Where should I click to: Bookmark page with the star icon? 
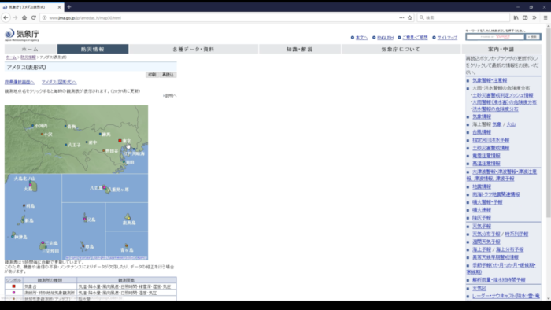click(x=410, y=17)
